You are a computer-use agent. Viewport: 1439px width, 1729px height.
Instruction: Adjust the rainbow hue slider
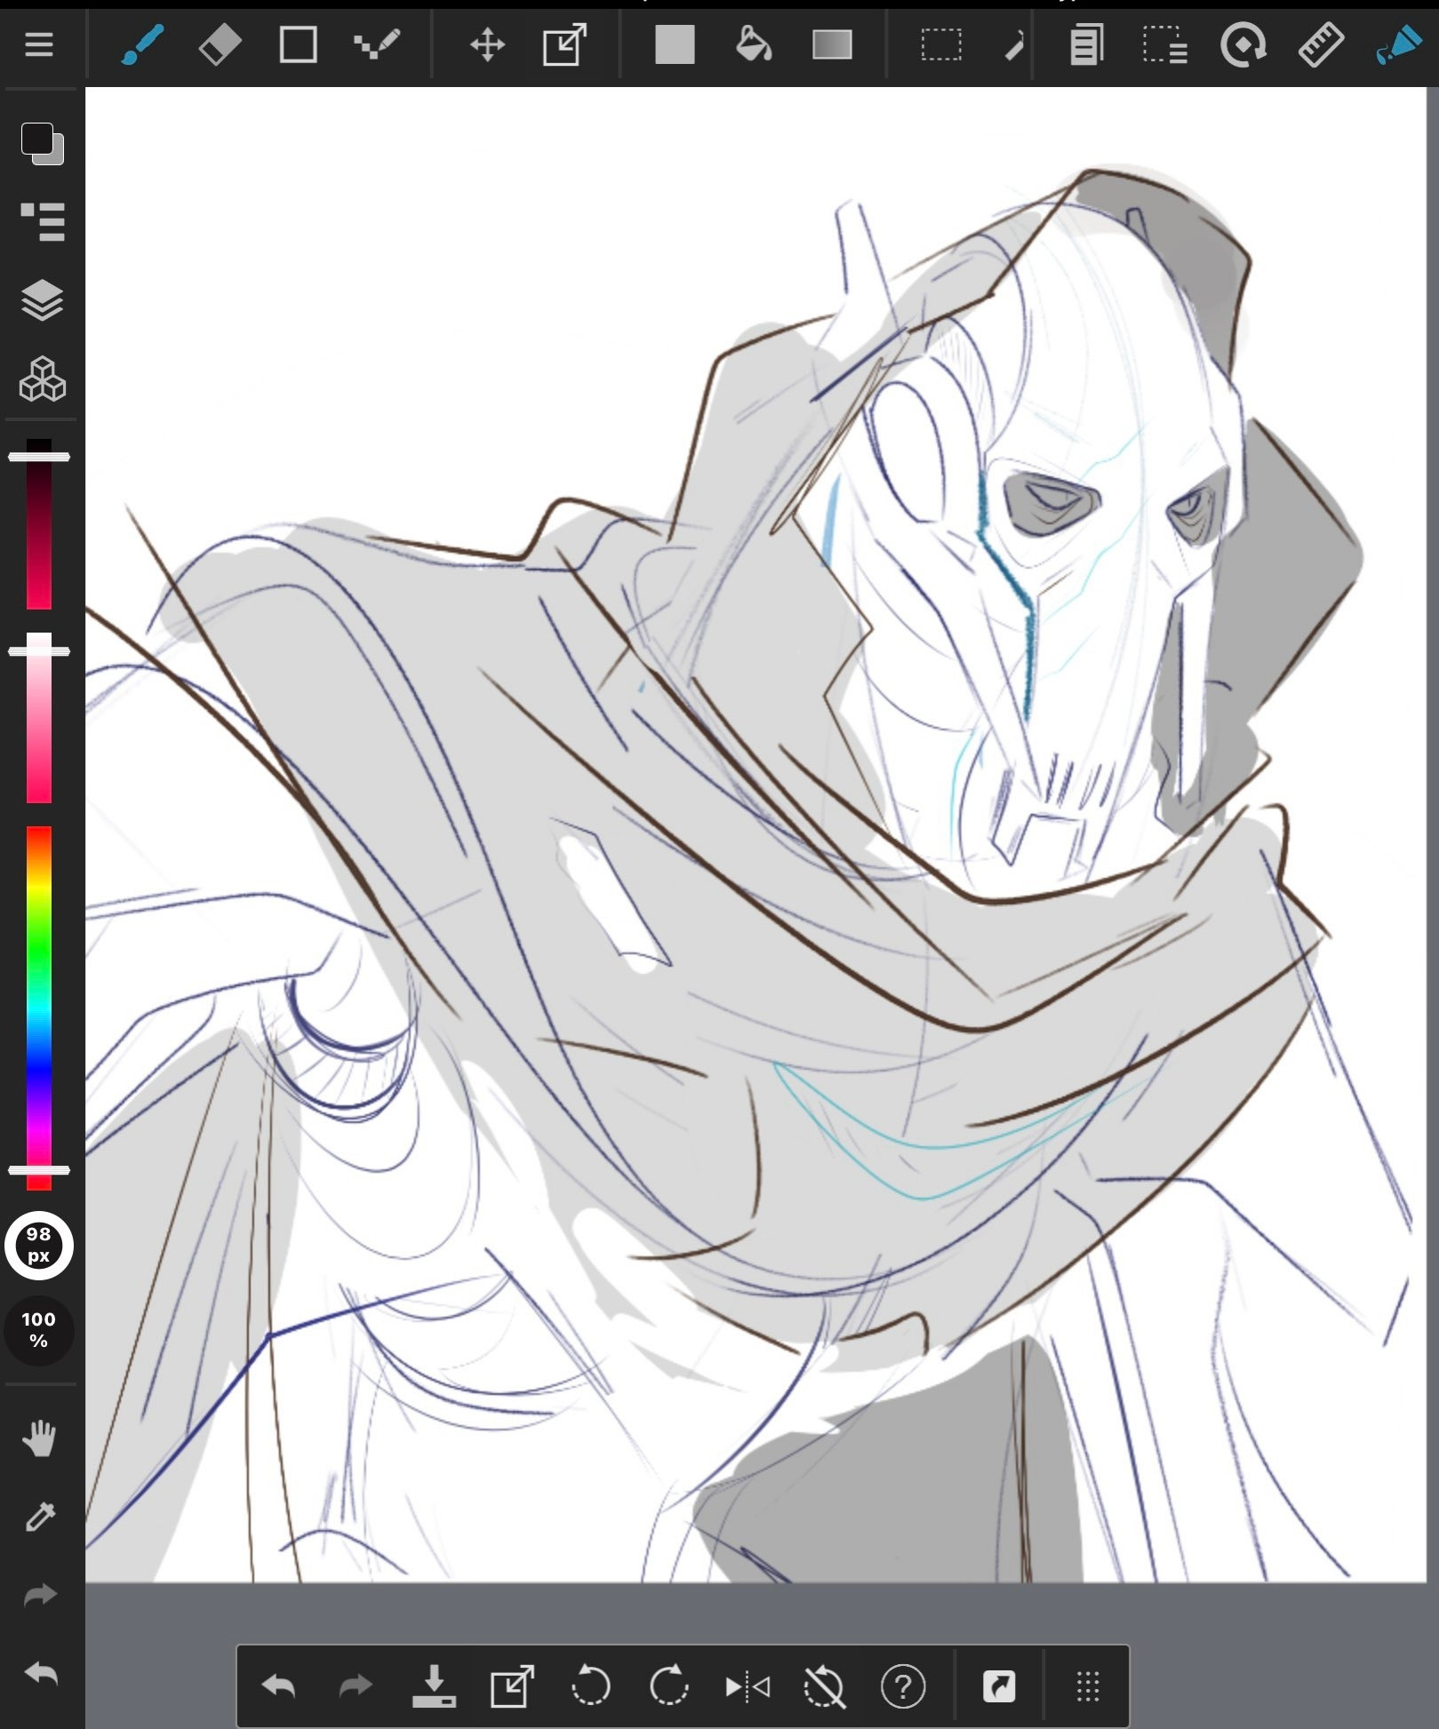(39, 1008)
